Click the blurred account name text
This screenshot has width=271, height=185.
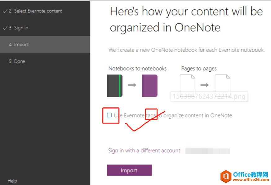208,151
